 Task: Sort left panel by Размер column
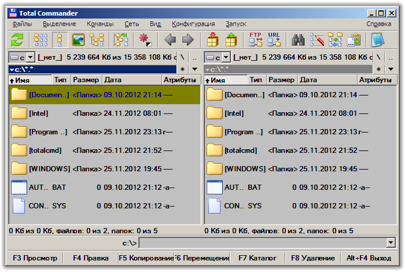coord(86,80)
